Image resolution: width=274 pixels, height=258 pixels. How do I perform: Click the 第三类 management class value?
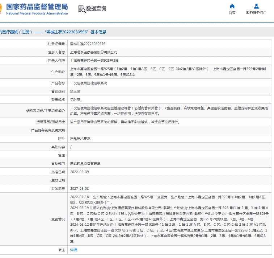(75, 91)
